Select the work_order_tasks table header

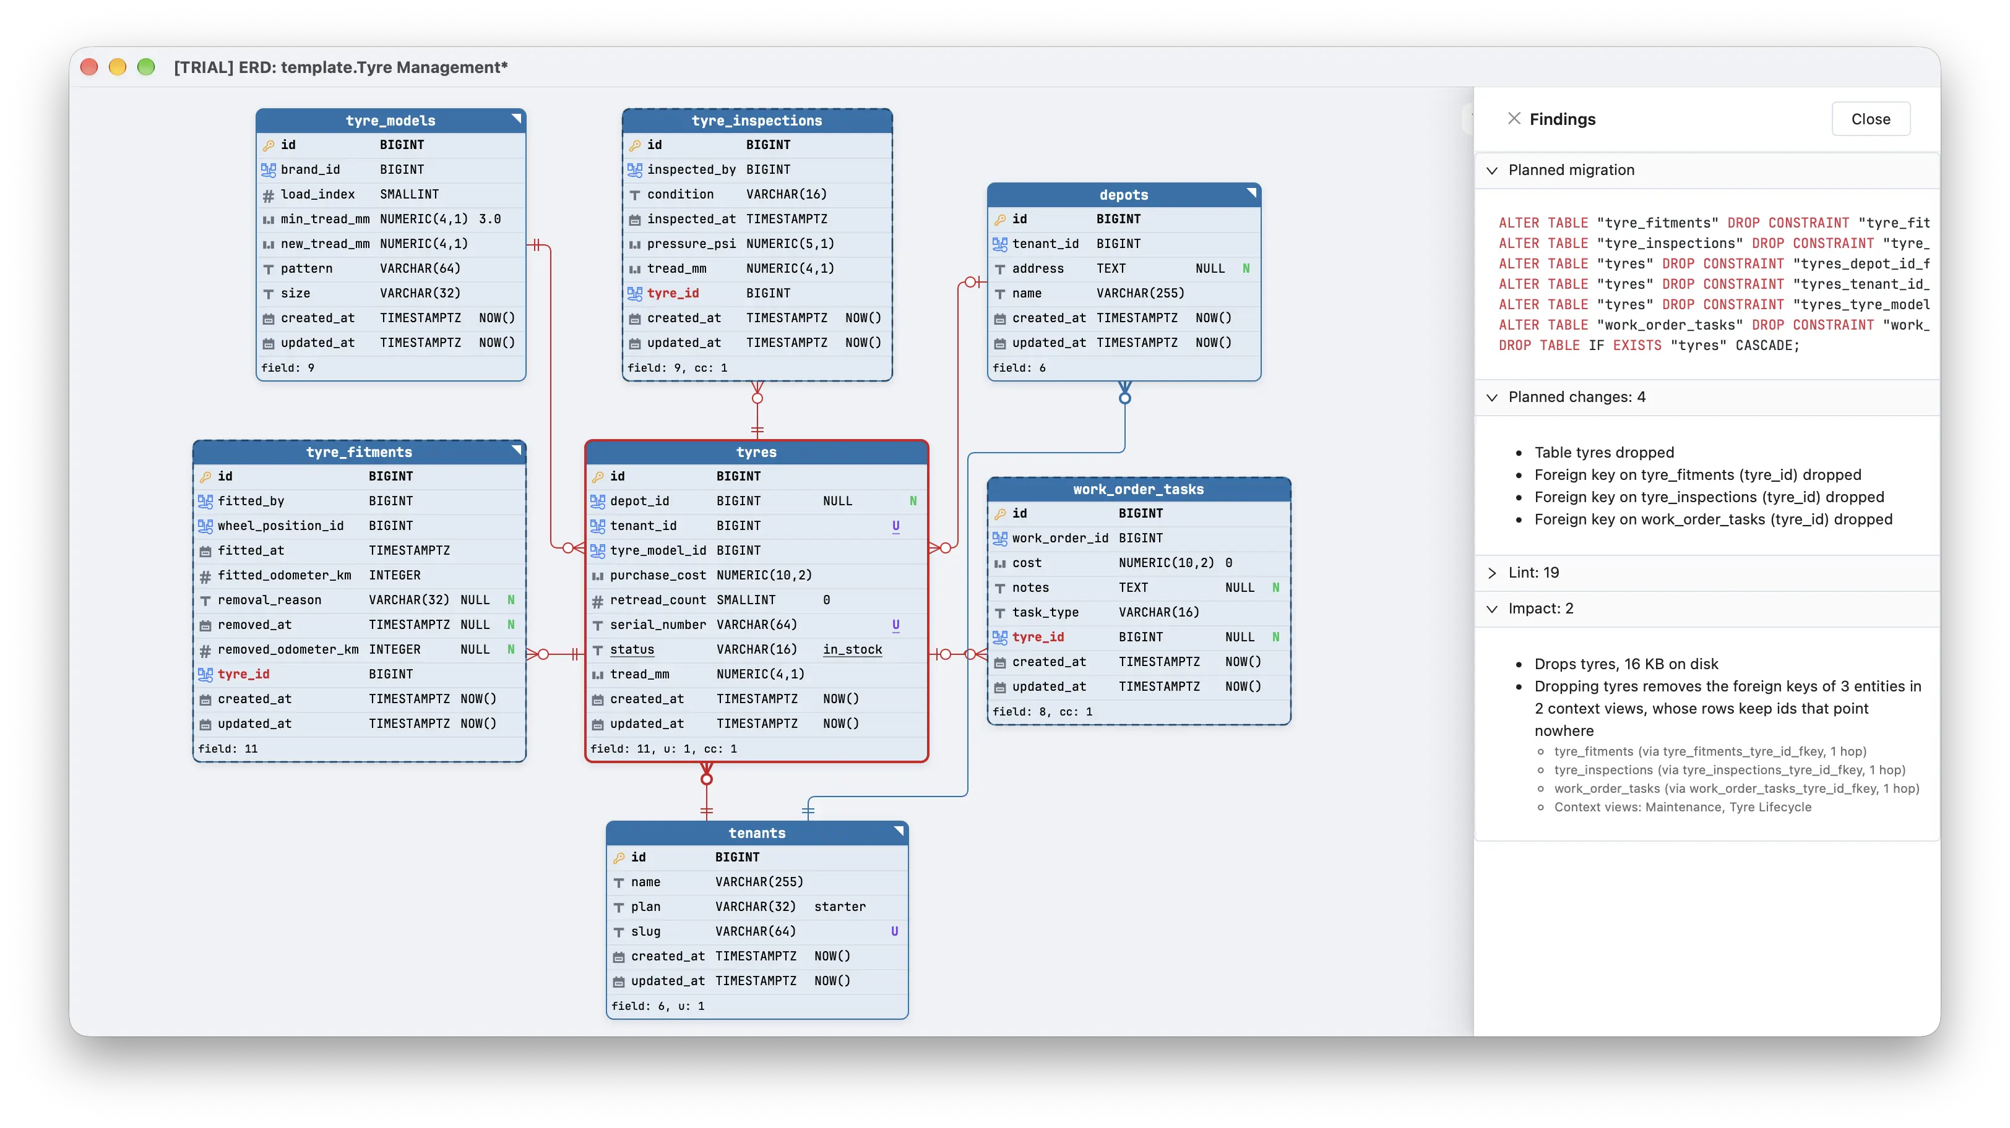[1139, 490]
